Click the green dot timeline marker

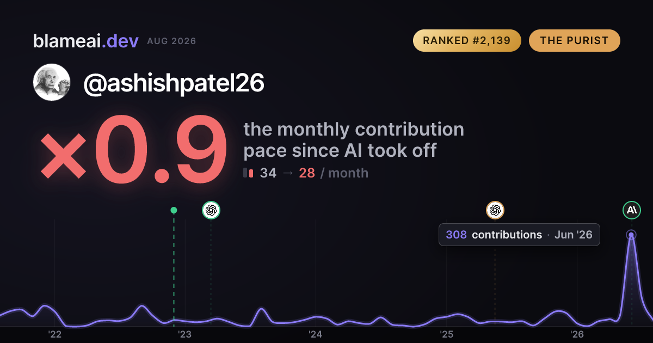[x=174, y=210]
